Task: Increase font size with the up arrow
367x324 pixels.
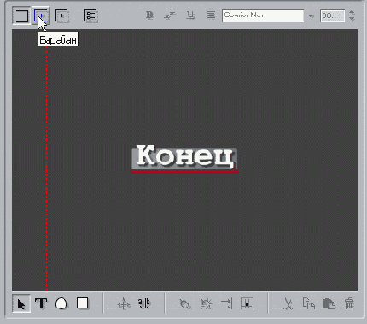Action: pos(352,12)
